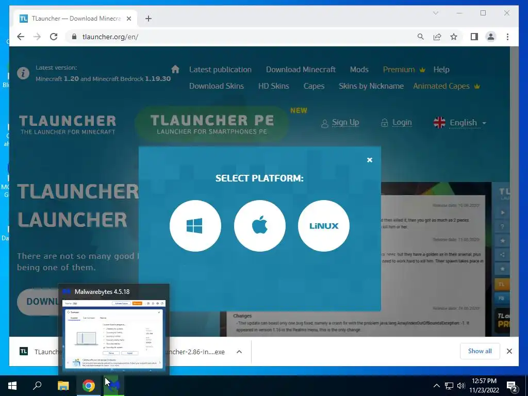528x396 pixels.
Task: Open Premium menu item
Action: pyautogui.click(x=404, y=70)
